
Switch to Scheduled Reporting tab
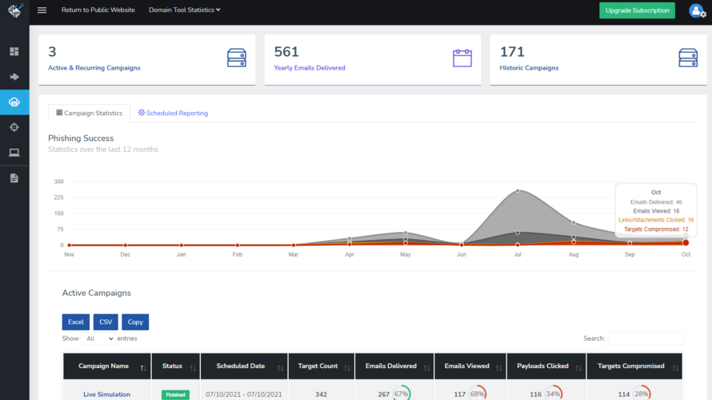[x=173, y=114]
